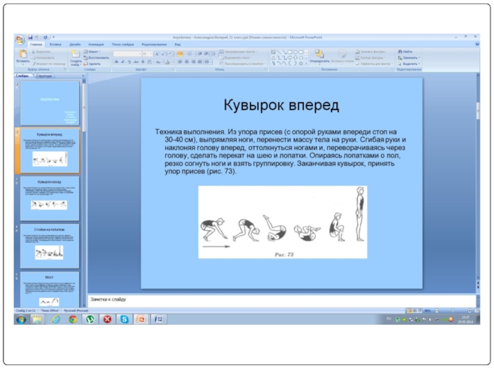The image size is (494, 370).
Task: Click the Restore (Восстановить) button
Action: 94,58
